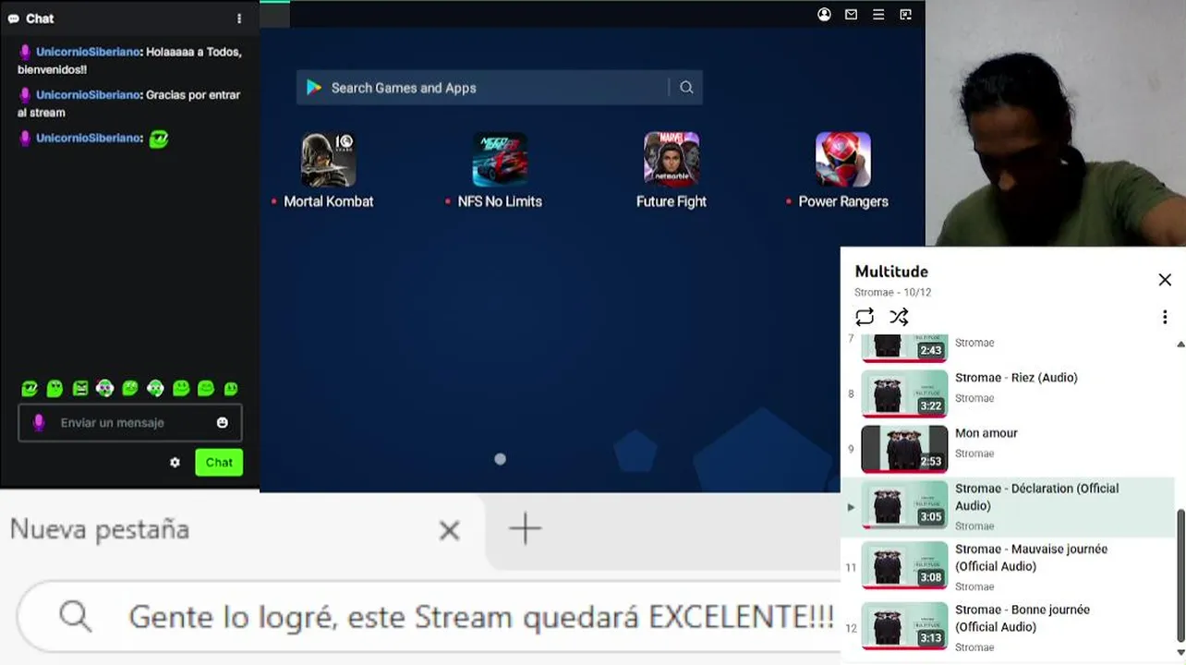Screen dimensions: 1186x665
Task: Open chat settings gear icon
Action: point(175,462)
